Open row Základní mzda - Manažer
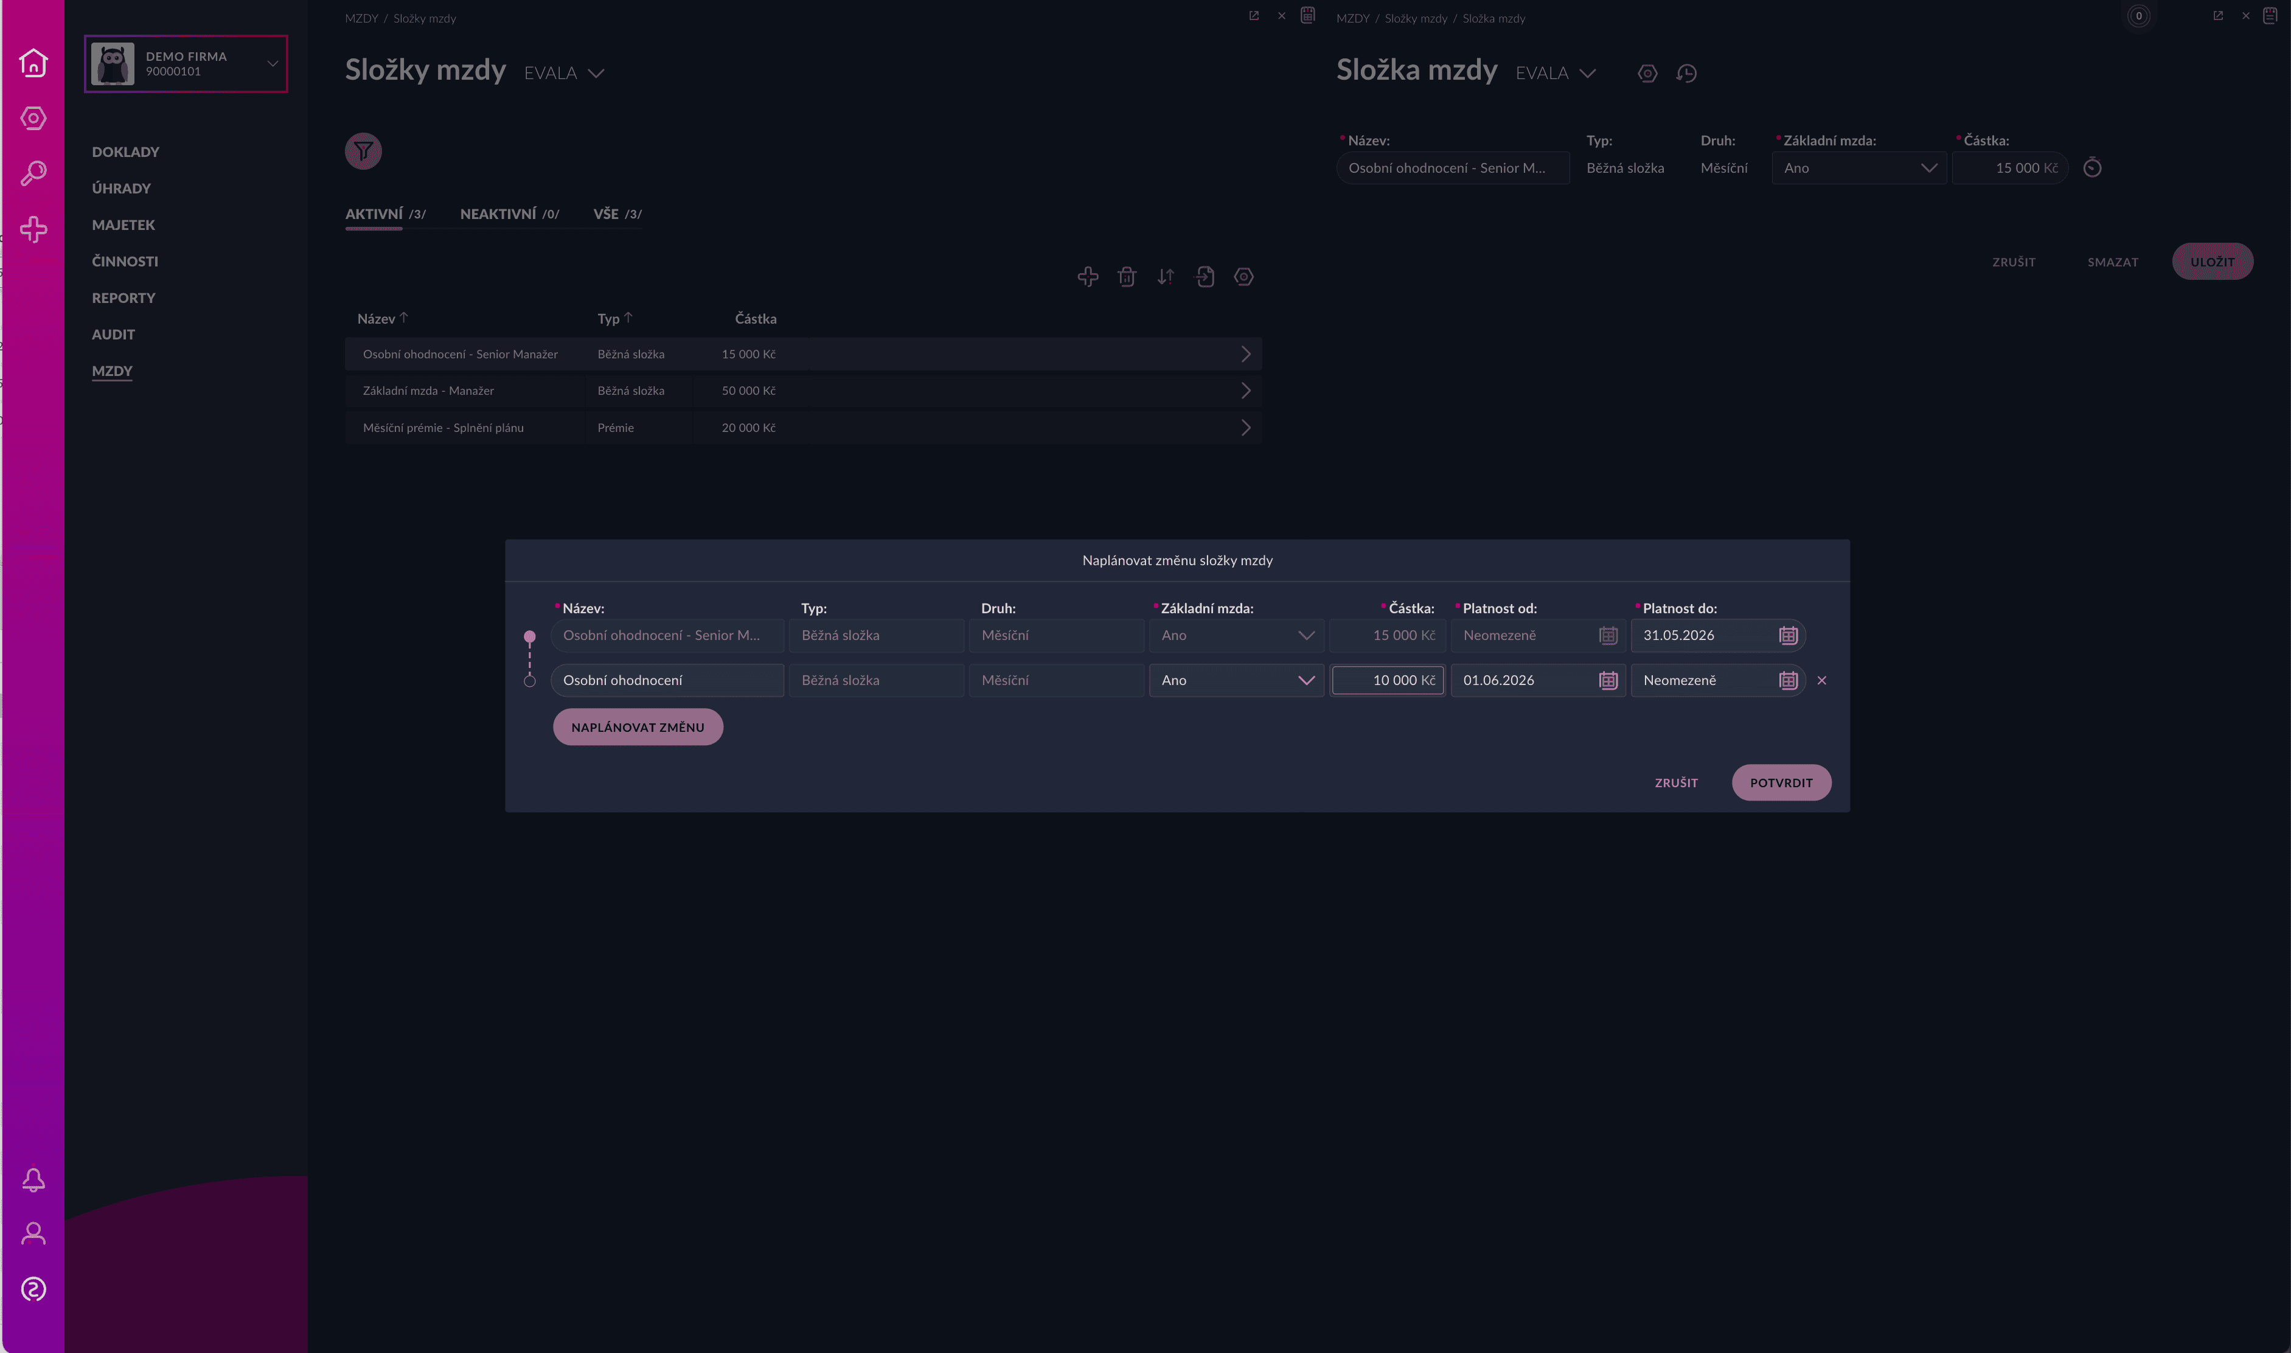2291x1353 pixels. tap(803, 390)
